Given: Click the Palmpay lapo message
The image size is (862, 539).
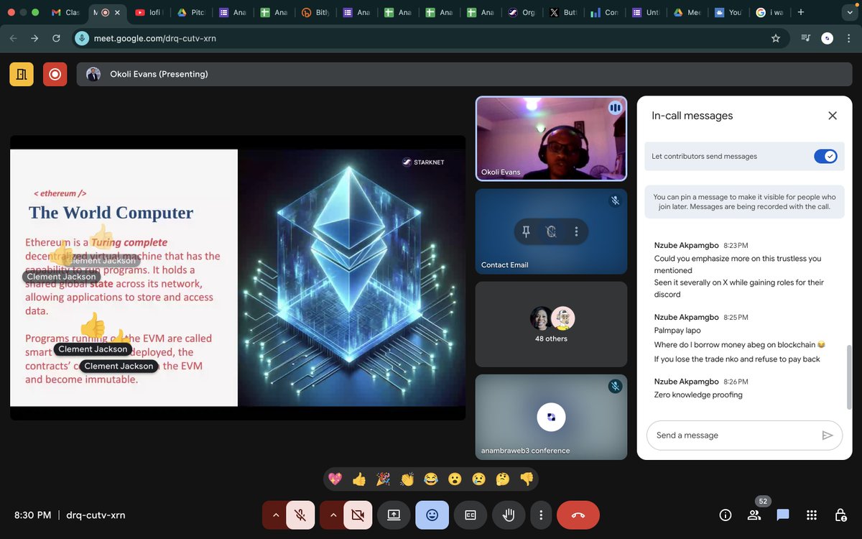Looking at the screenshot, I should tap(677, 331).
